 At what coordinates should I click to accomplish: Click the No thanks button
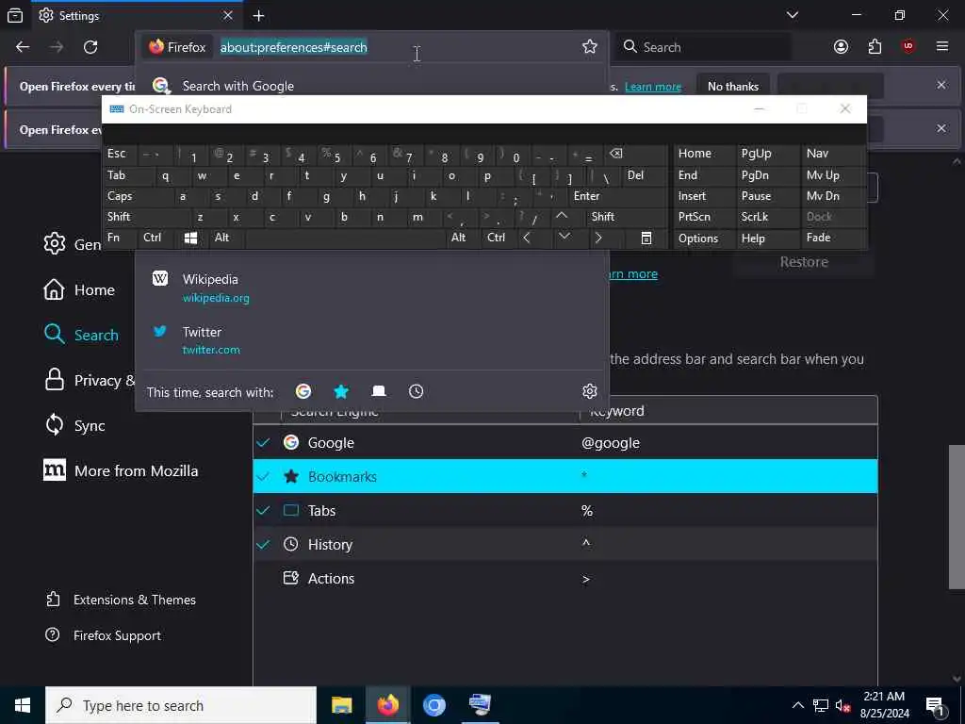click(733, 86)
